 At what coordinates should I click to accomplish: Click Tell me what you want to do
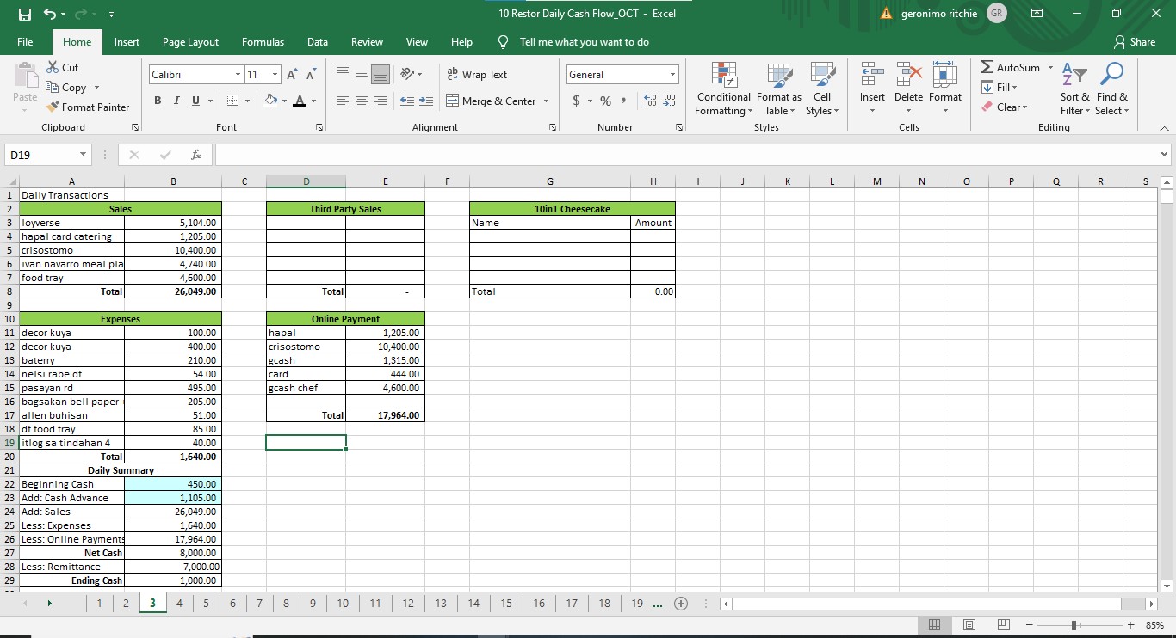[573, 41]
